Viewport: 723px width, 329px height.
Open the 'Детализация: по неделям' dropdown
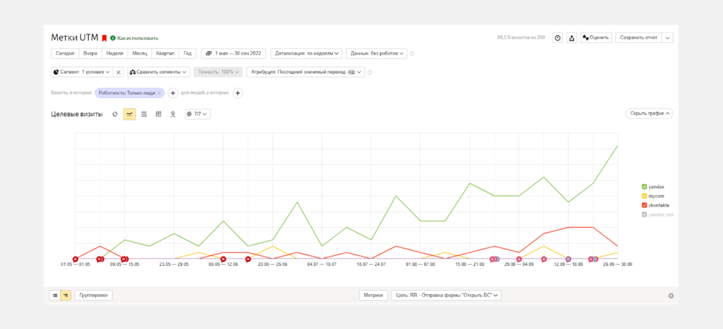coord(306,53)
